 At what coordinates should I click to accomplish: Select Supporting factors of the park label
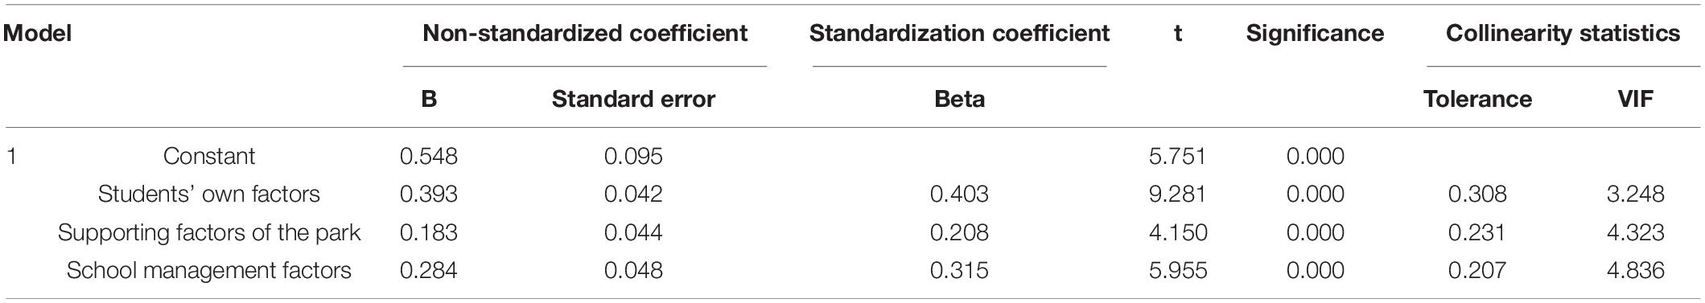[x=209, y=233]
